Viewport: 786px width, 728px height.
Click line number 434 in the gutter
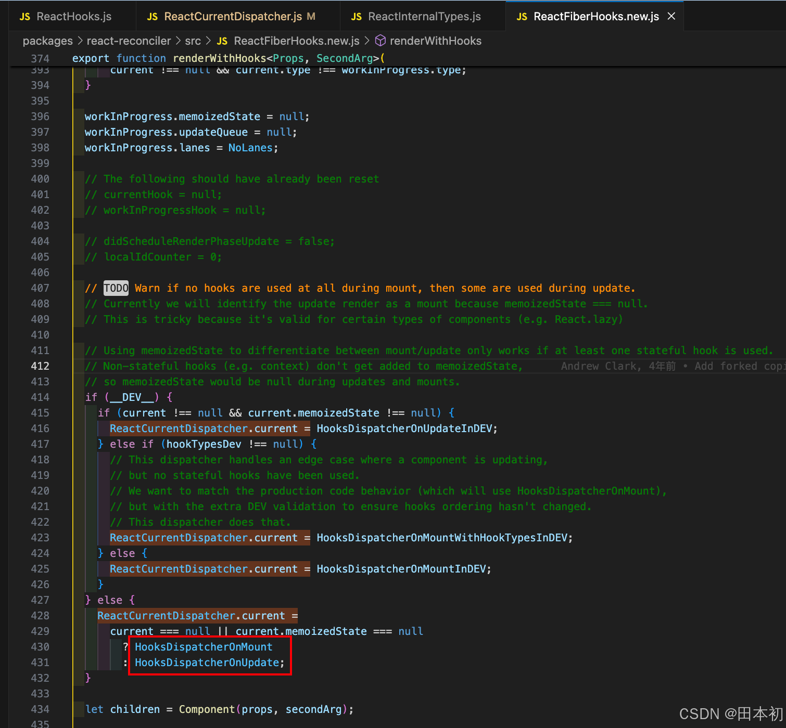[x=40, y=709]
